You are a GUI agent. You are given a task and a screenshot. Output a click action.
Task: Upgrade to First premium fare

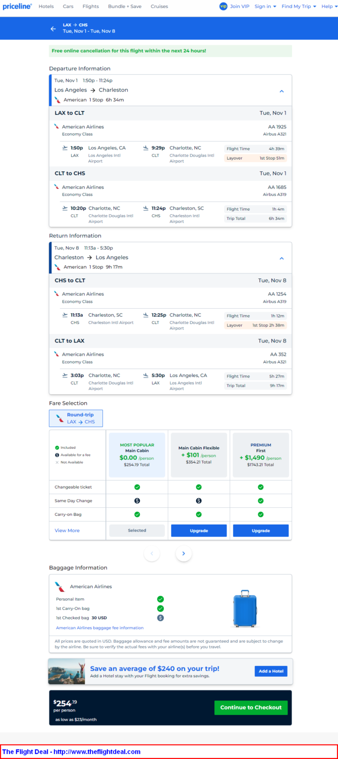[261, 531]
